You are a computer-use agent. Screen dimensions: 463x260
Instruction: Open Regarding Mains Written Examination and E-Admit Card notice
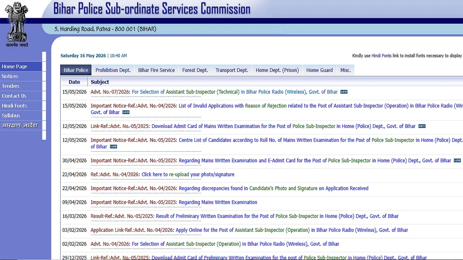coord(315,161)
